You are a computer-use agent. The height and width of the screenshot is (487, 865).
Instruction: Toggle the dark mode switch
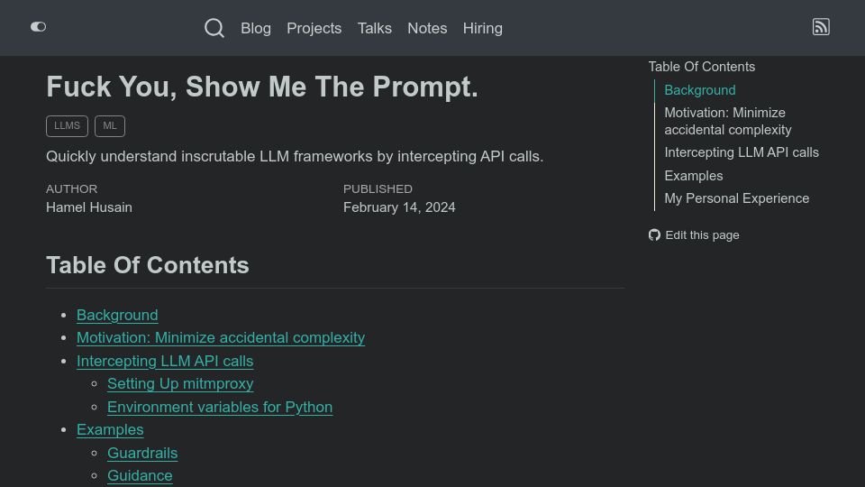(38, 26)
